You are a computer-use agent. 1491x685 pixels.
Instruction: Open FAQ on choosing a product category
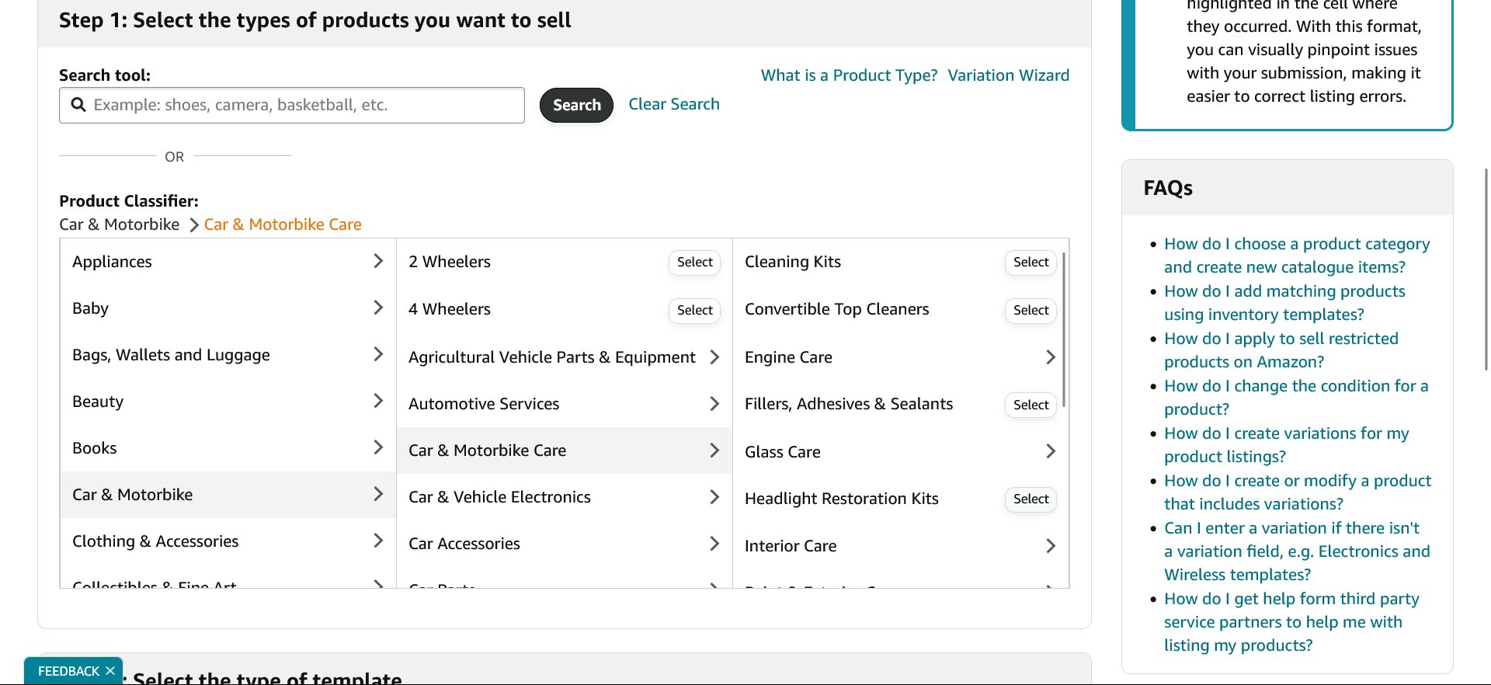click(1297, 256)
